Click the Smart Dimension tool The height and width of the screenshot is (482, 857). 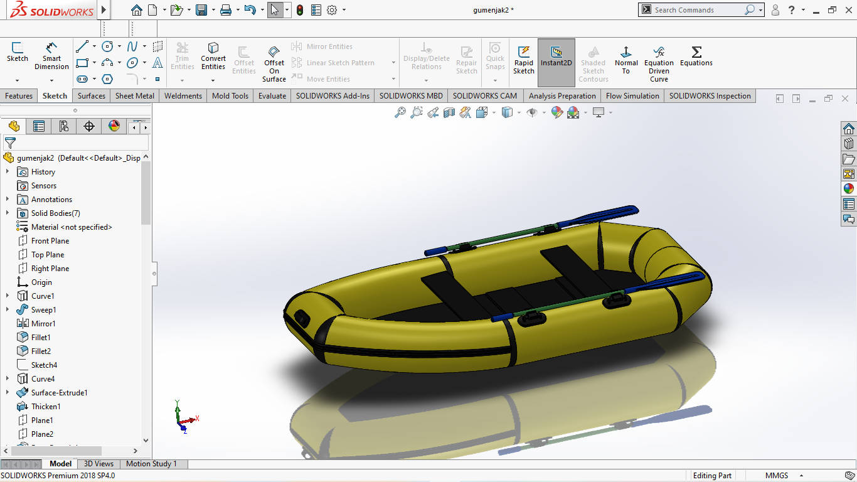tap(51, 56)
